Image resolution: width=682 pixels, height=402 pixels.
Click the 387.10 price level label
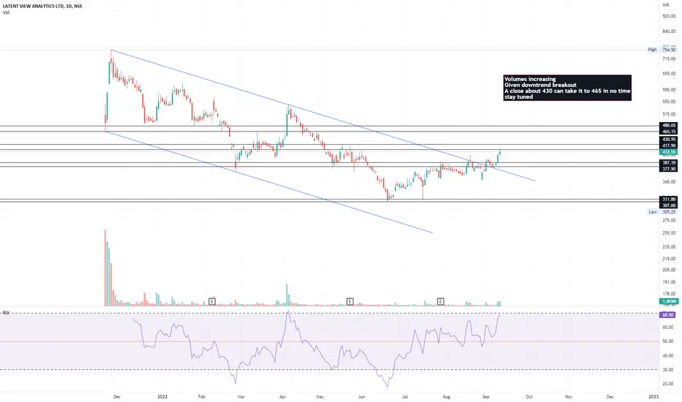pos(669,162)
